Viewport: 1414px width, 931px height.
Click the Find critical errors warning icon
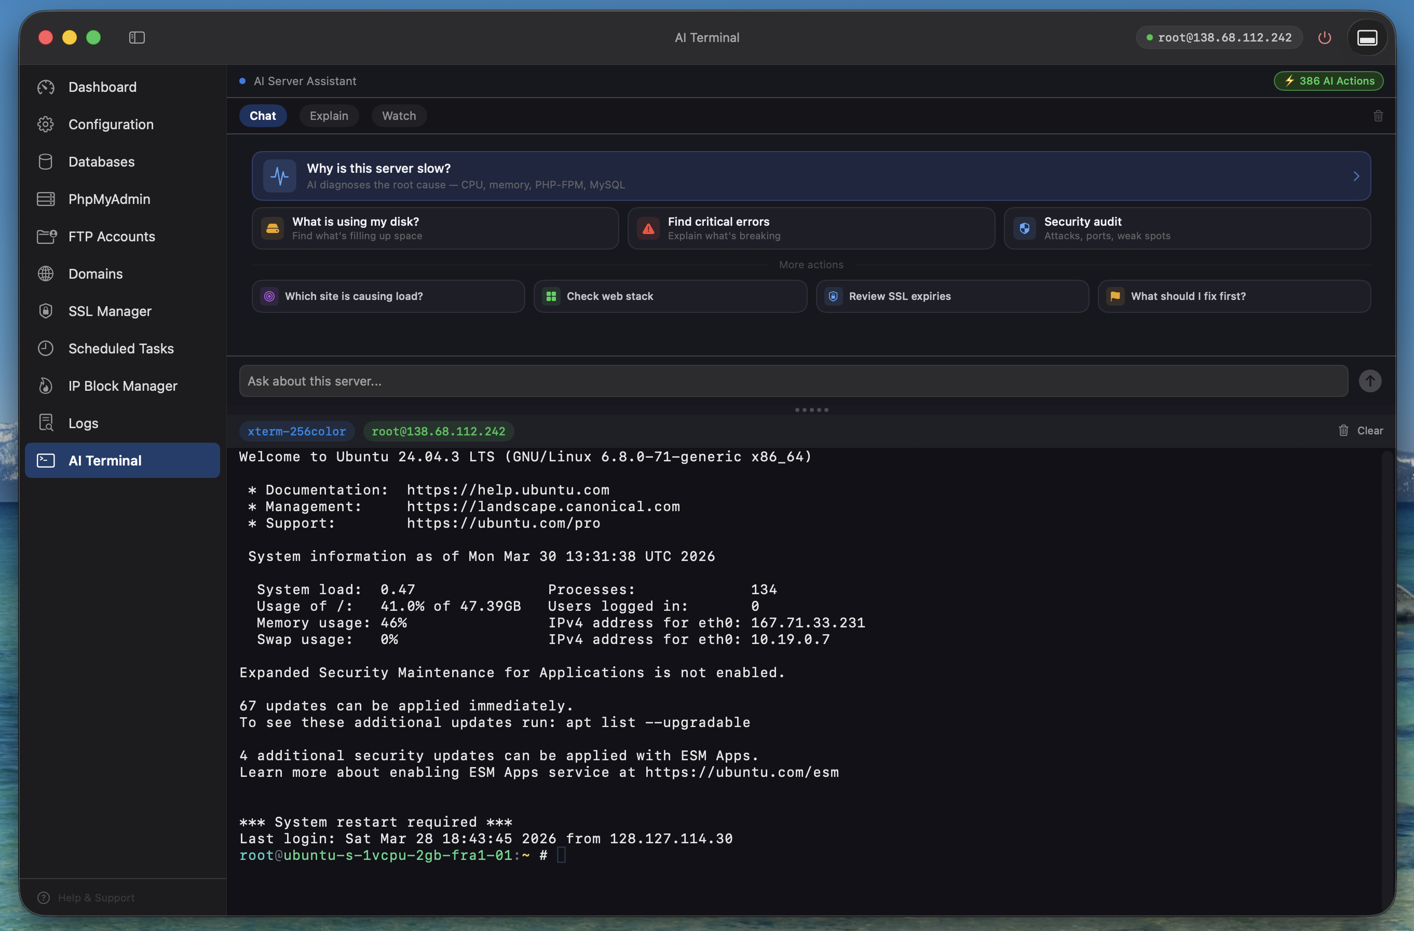pos(648,228)
